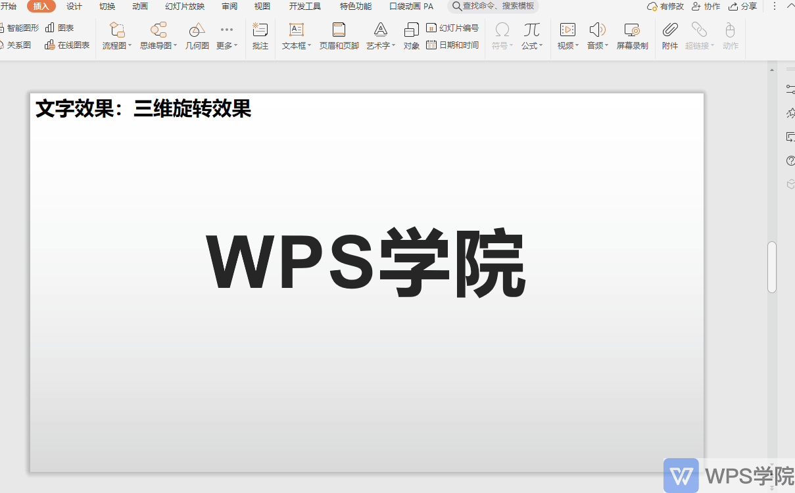Screen dimensions: 795x493
Task: Select the 插入 tab
Action: (x=41, y=7)
